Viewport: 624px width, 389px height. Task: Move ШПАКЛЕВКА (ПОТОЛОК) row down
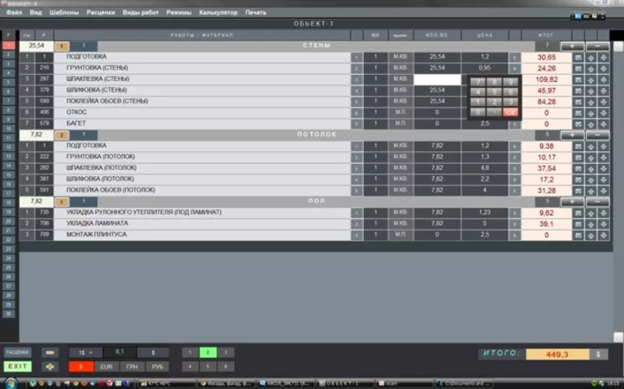[604, 168]
